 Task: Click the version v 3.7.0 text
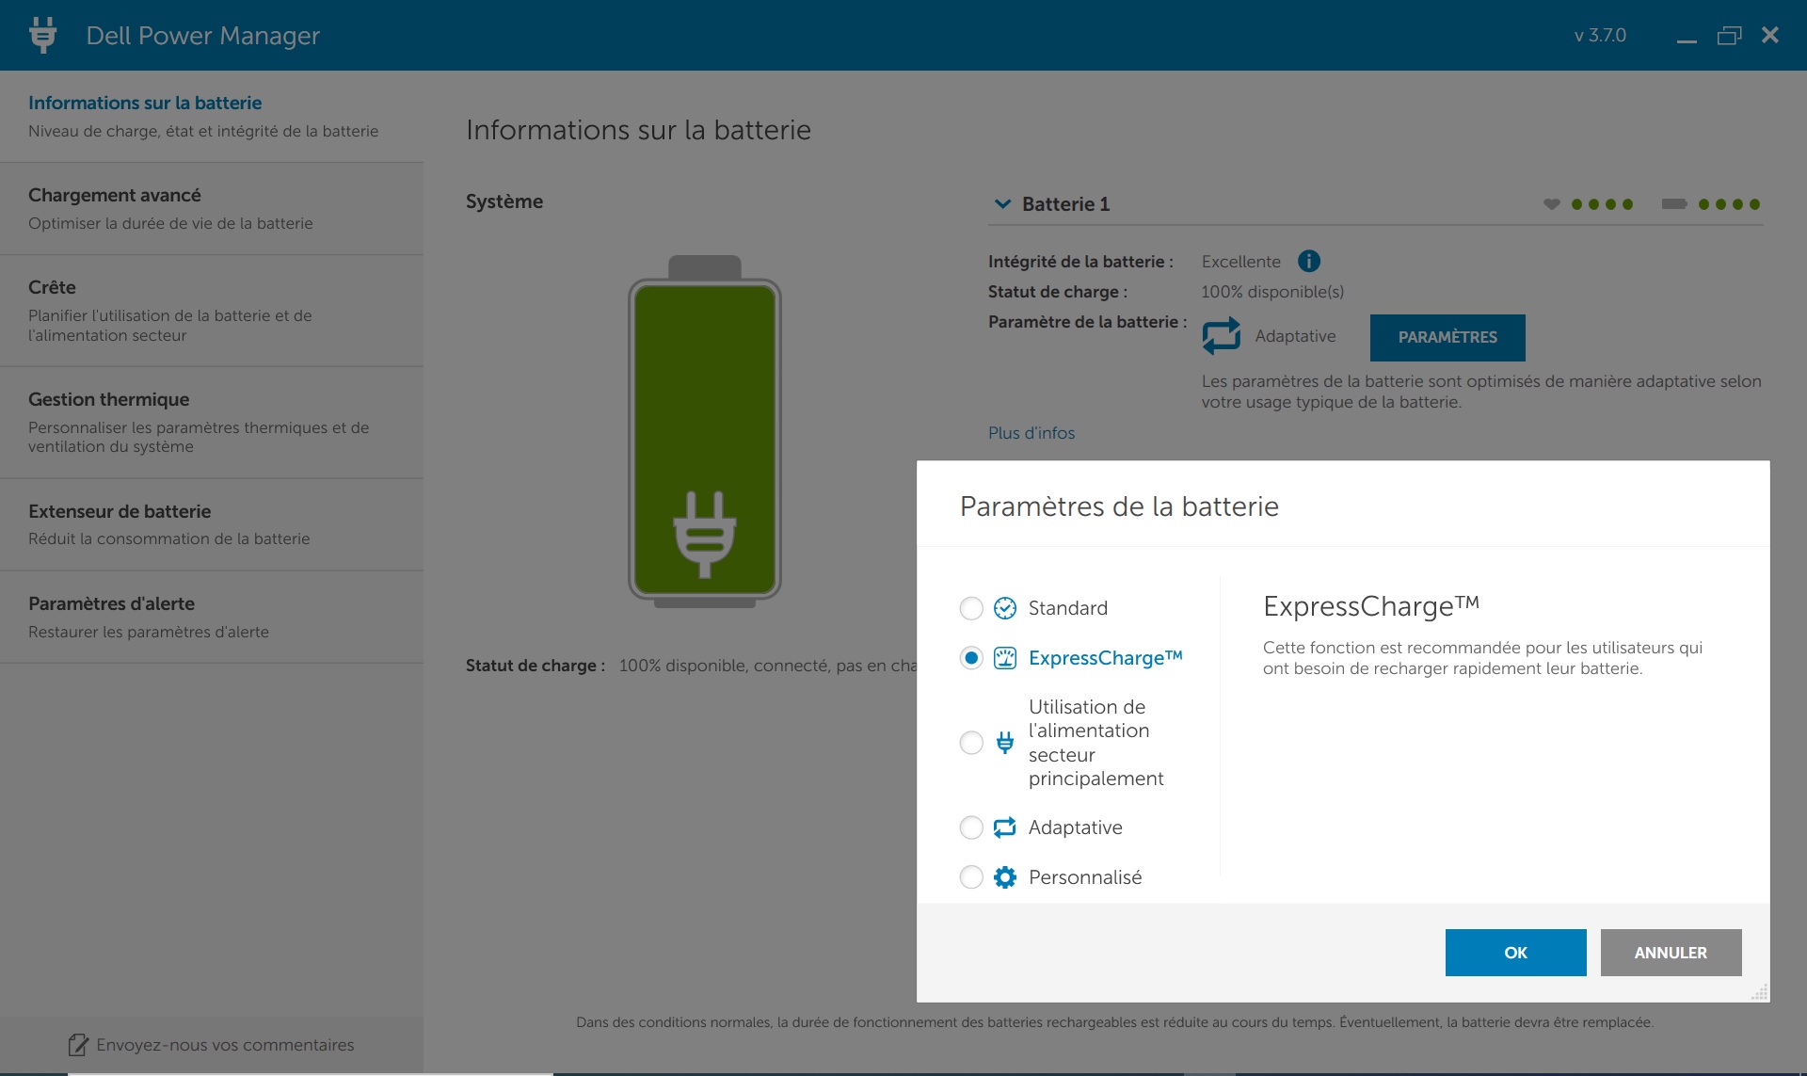tap(1600, 35)
